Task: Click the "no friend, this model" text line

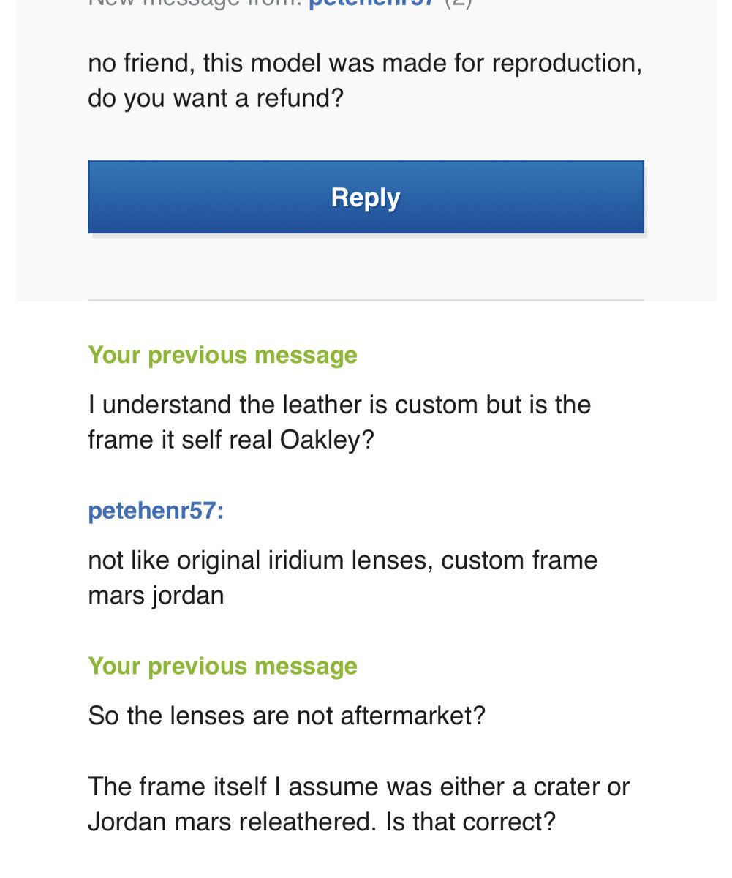Action: pyautogui.click(x=364, y=63)
